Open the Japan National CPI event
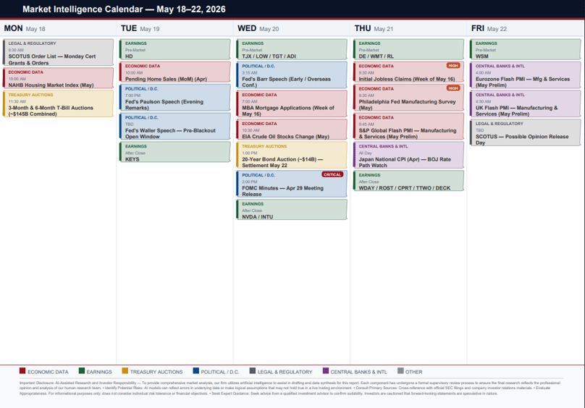Viewport: 585px width, 408px height. (408, 155)
